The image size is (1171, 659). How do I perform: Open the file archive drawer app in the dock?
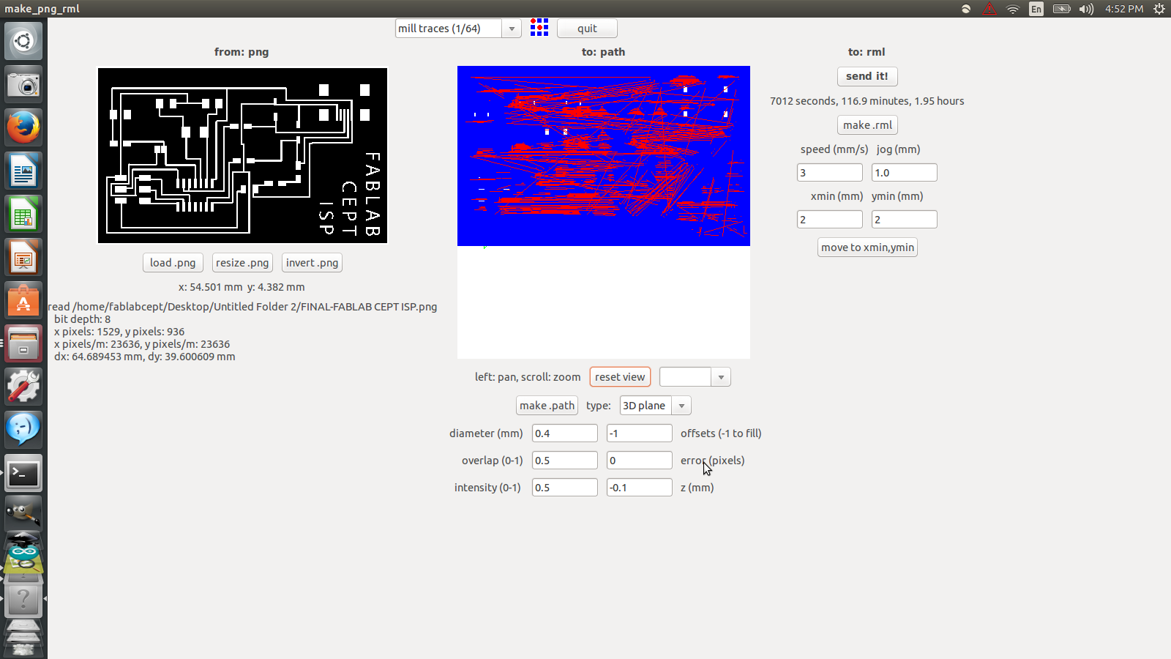23,343
